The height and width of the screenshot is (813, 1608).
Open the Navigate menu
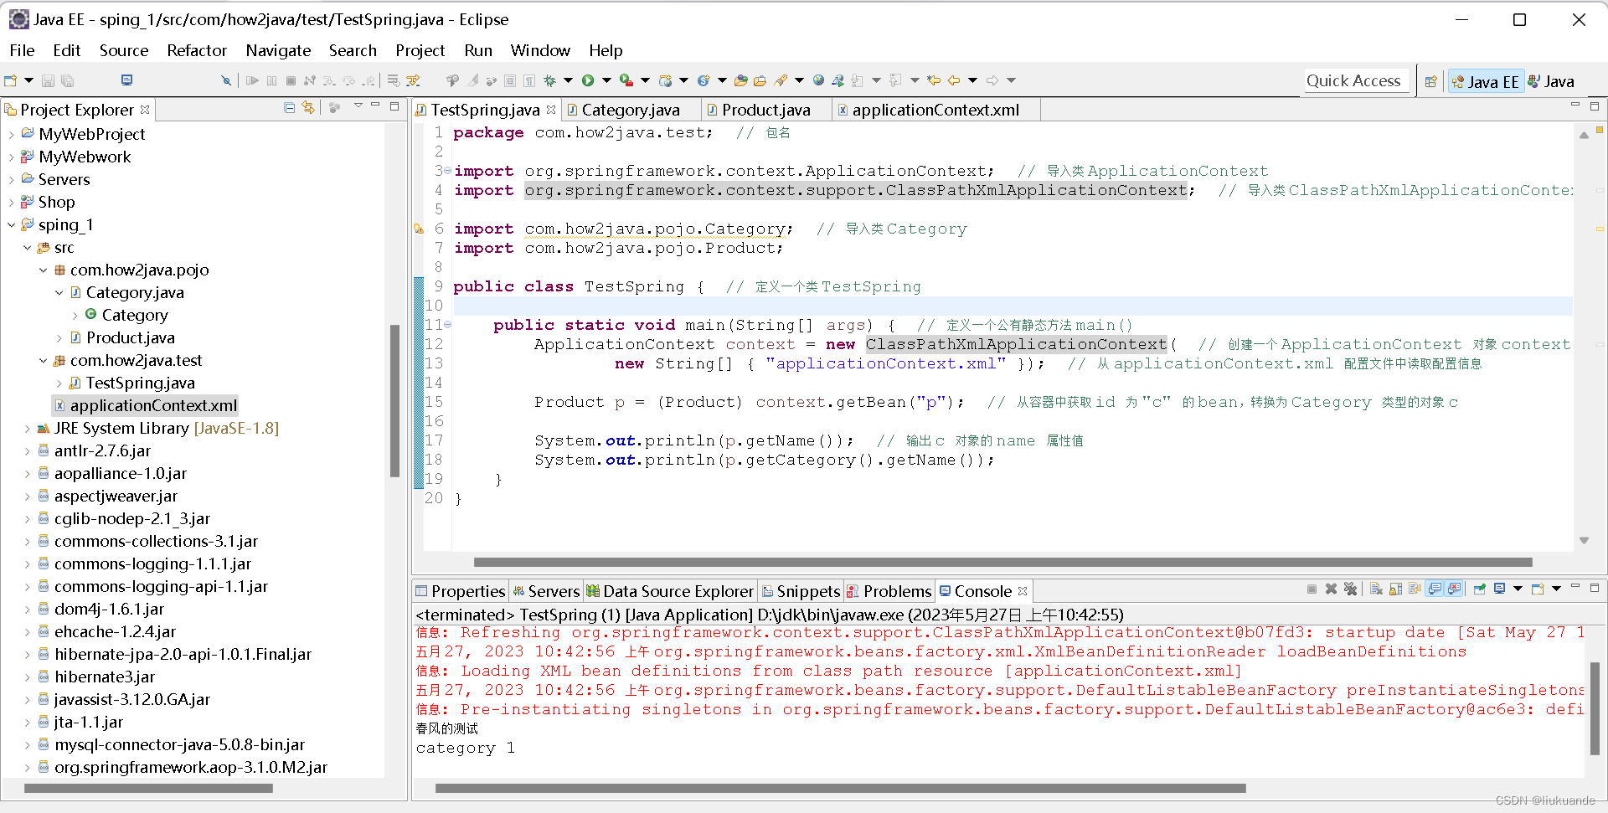click(x=278, y=50)
